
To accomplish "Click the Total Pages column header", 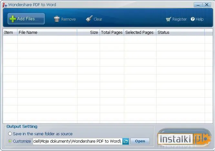I will coord(112,33).
